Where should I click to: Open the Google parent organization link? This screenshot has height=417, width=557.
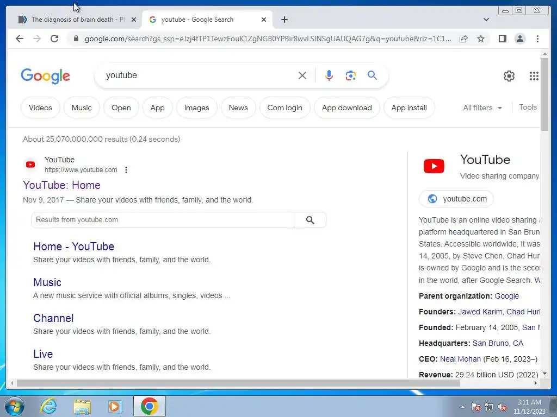(507, 296)
